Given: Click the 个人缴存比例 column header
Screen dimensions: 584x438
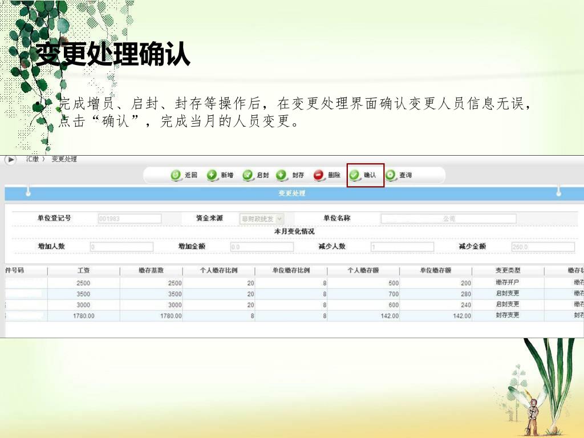Looking at the screenshot, I should pos(218,270).
